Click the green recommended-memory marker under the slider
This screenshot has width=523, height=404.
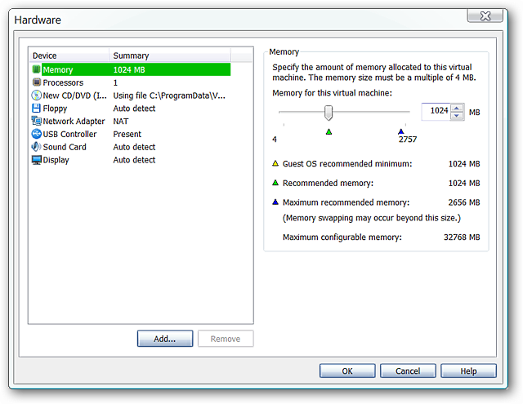(329, 132)
